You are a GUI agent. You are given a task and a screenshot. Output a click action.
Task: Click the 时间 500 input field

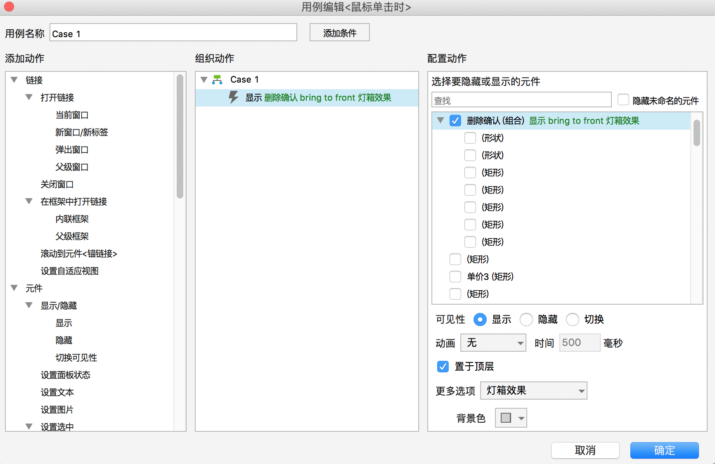pos(580,343)
